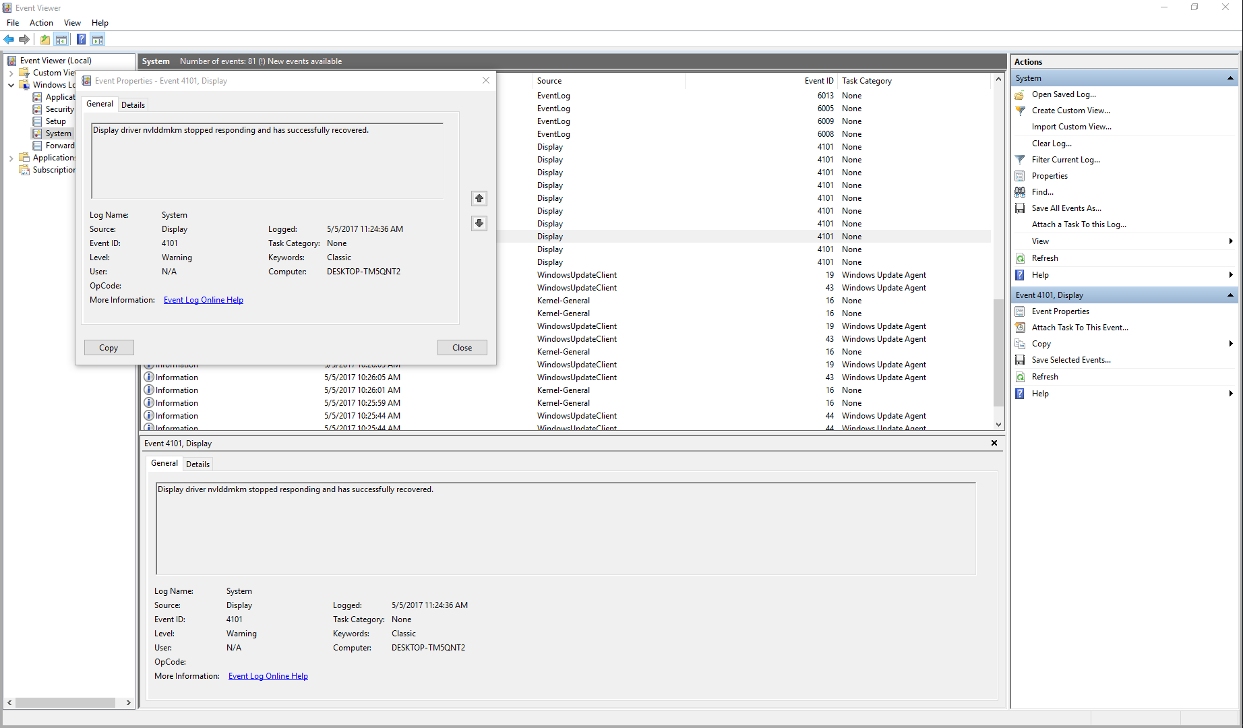Open the Action menu

[41, 22]
